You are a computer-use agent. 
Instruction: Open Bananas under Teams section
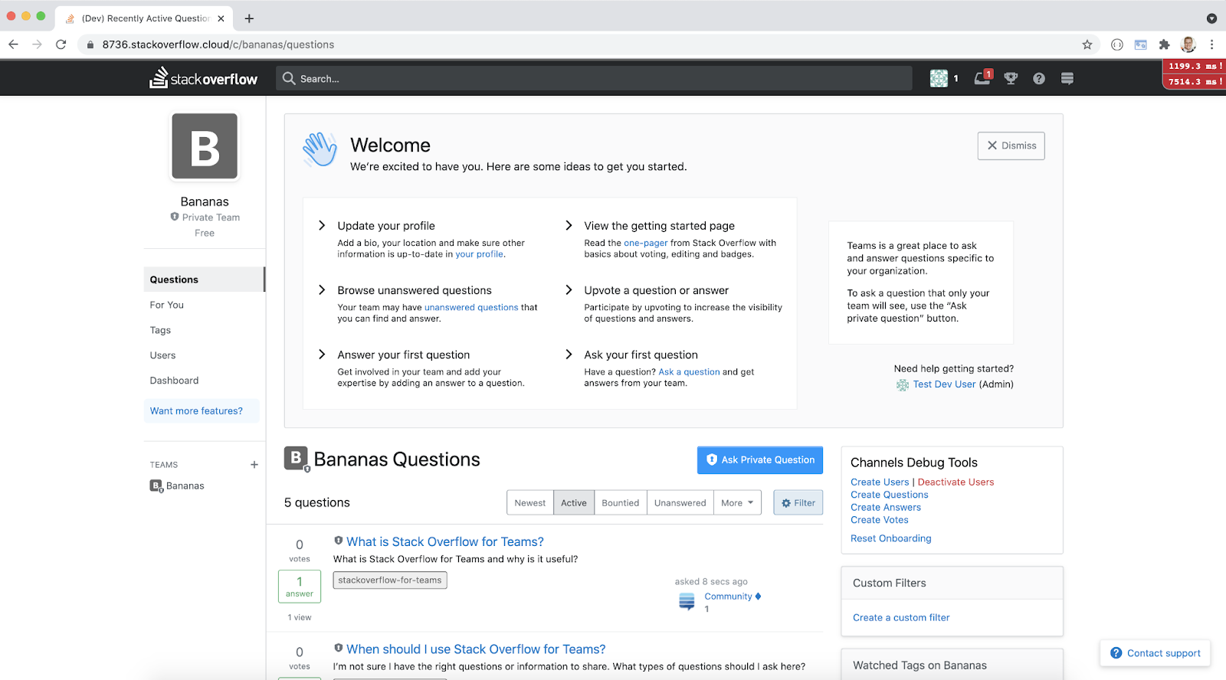pyautogui.click(x=185, y=485)
